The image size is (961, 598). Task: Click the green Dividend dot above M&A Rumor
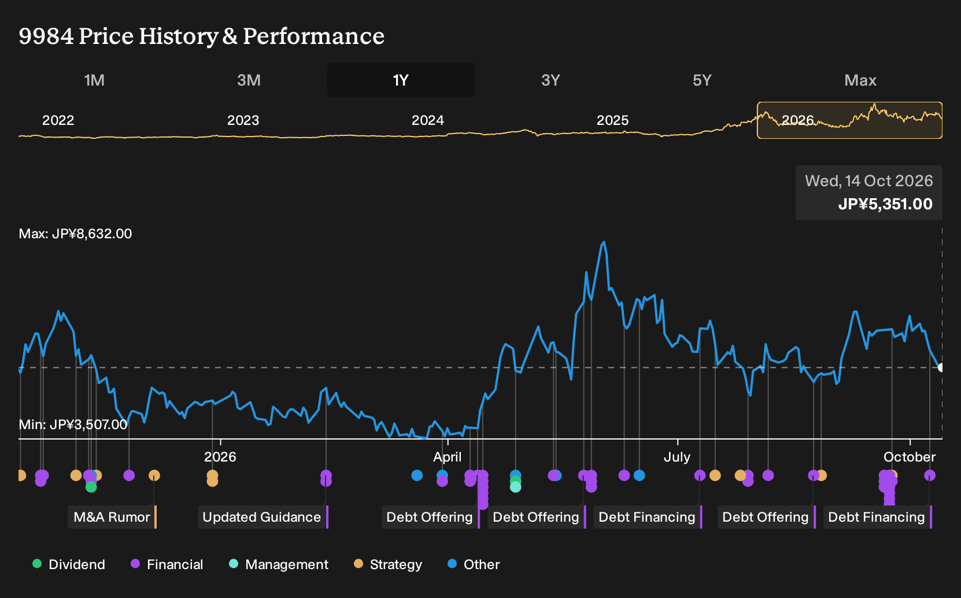point(91,487)
